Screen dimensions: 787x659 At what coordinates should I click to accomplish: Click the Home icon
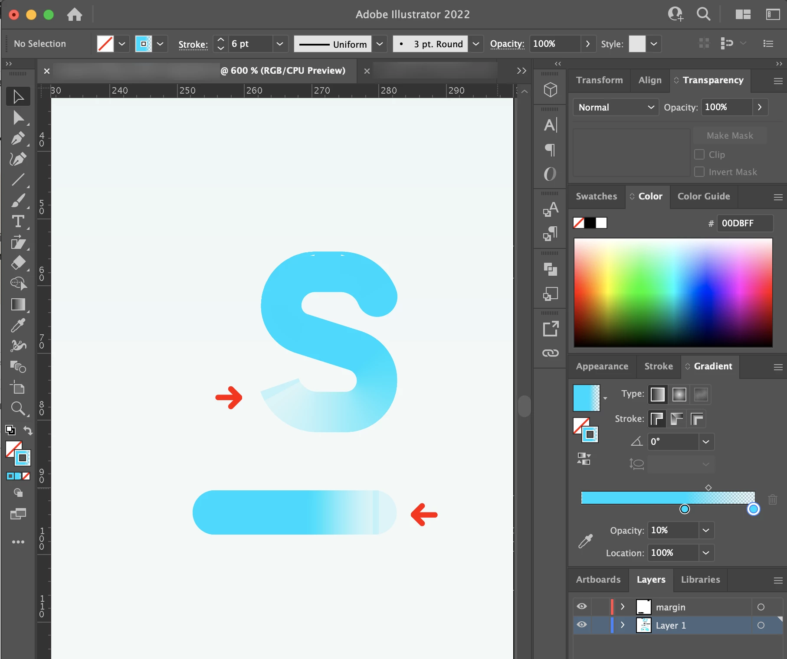point(75,14)
